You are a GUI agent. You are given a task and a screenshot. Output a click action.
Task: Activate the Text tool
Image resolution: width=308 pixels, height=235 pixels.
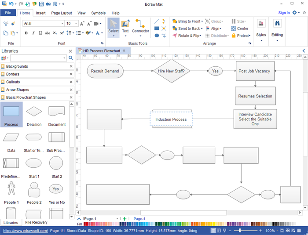(125, 27)
